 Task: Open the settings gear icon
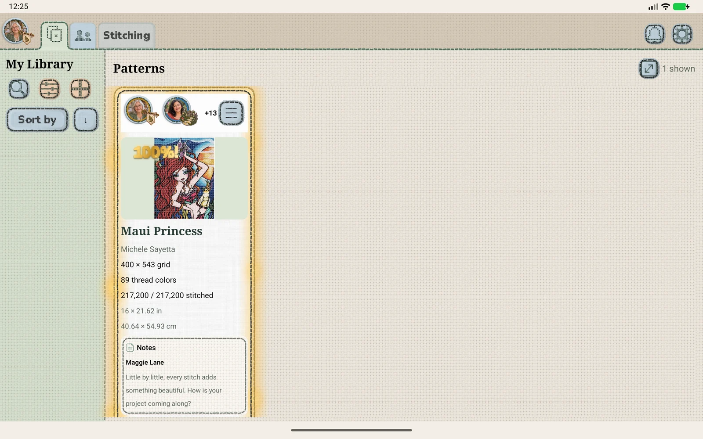click(682, 34)
